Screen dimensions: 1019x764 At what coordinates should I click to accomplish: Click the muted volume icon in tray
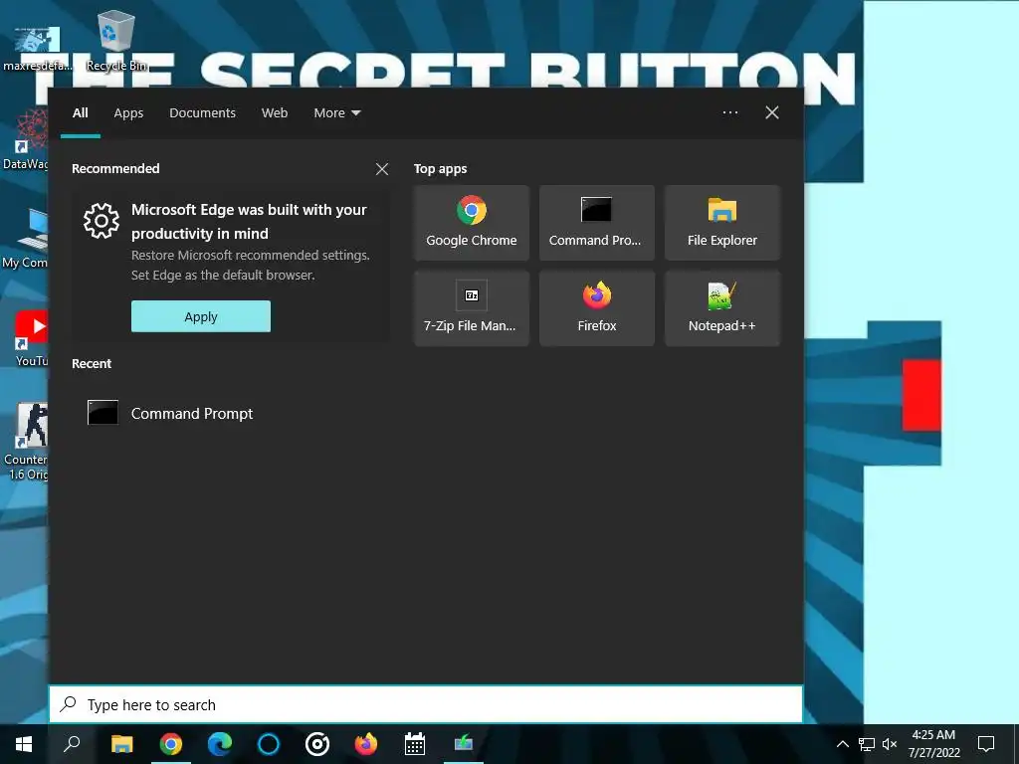pyautogui.click(x=890, y=744)
